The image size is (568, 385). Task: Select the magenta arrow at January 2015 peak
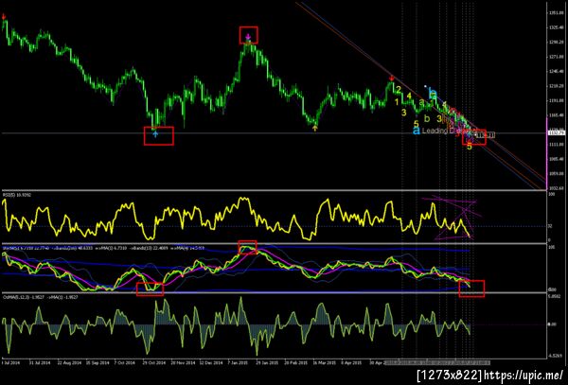pos(248,36)
